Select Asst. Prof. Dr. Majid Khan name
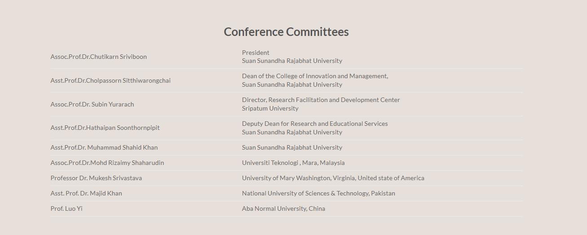This screenshot has width=587, height=235. pyautogui.click(x=86, y=193)
